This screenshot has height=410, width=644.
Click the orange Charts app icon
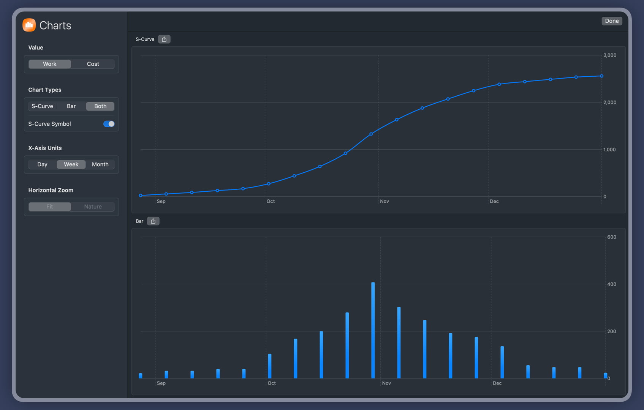click(x=29, y=25)
